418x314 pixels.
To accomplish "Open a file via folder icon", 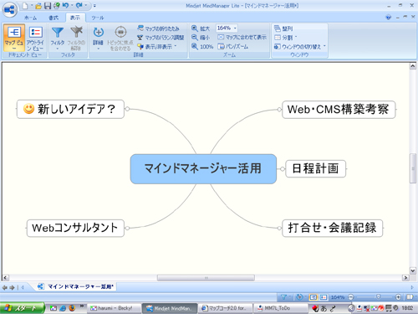I will click(x=38, y=6).
